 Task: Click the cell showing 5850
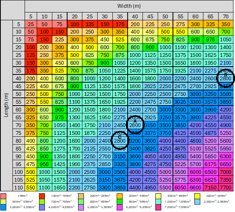click(210, 156)
